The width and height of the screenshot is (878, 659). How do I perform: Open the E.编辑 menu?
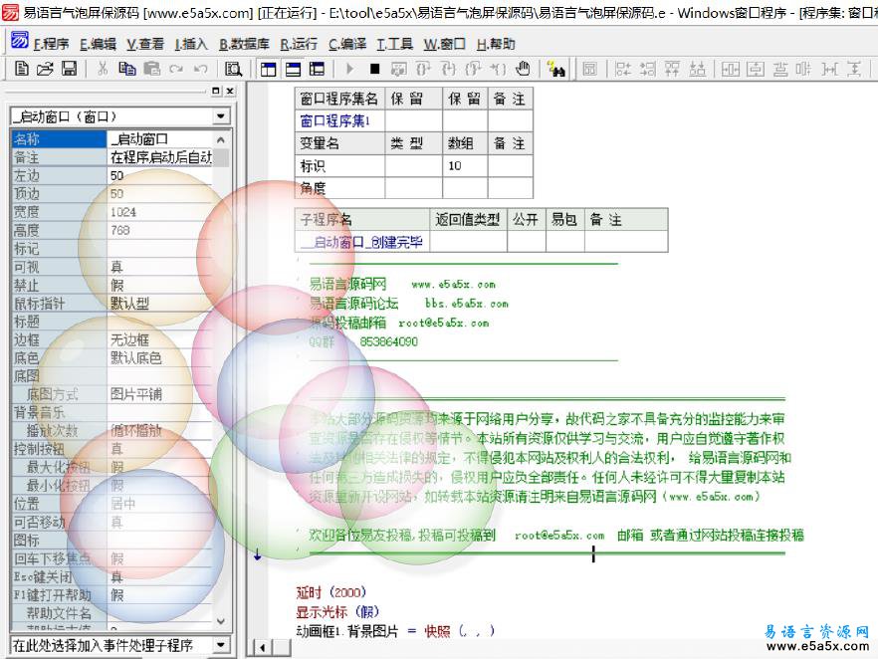coord(98,44)
